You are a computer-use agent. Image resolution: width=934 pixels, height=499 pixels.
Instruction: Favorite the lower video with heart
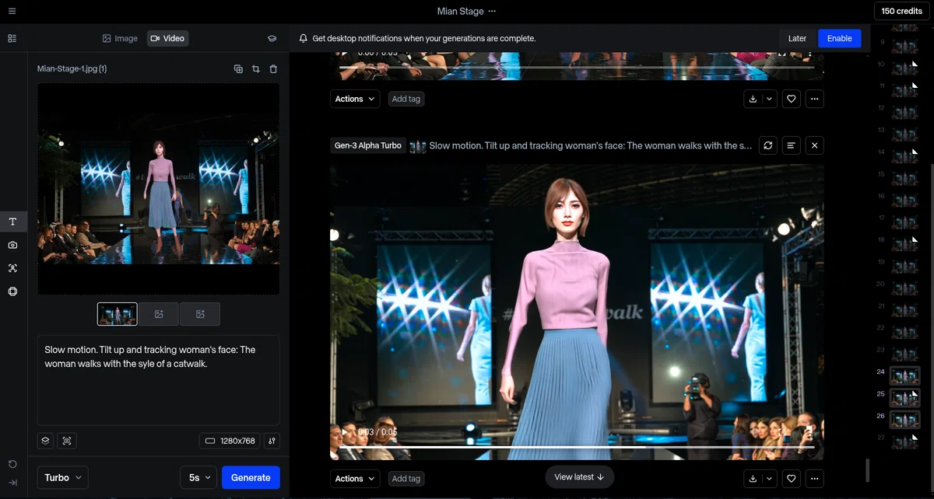point(792,478)
